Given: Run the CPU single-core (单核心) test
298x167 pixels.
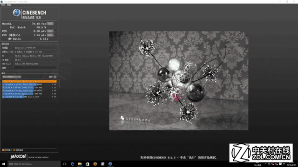Looking at the screenshot, I should coord(50,35).
